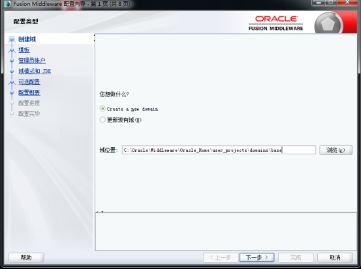Open the 管理员帐户 step link

pyautogui.click(x=32, y=61)
